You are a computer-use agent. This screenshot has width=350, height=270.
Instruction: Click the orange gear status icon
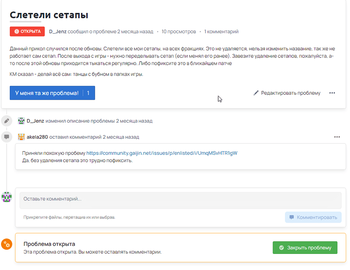tap(7, 244)
